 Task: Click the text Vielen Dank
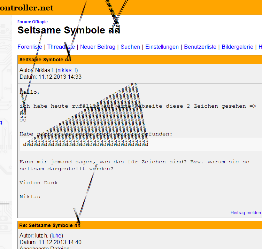(39, 183)
